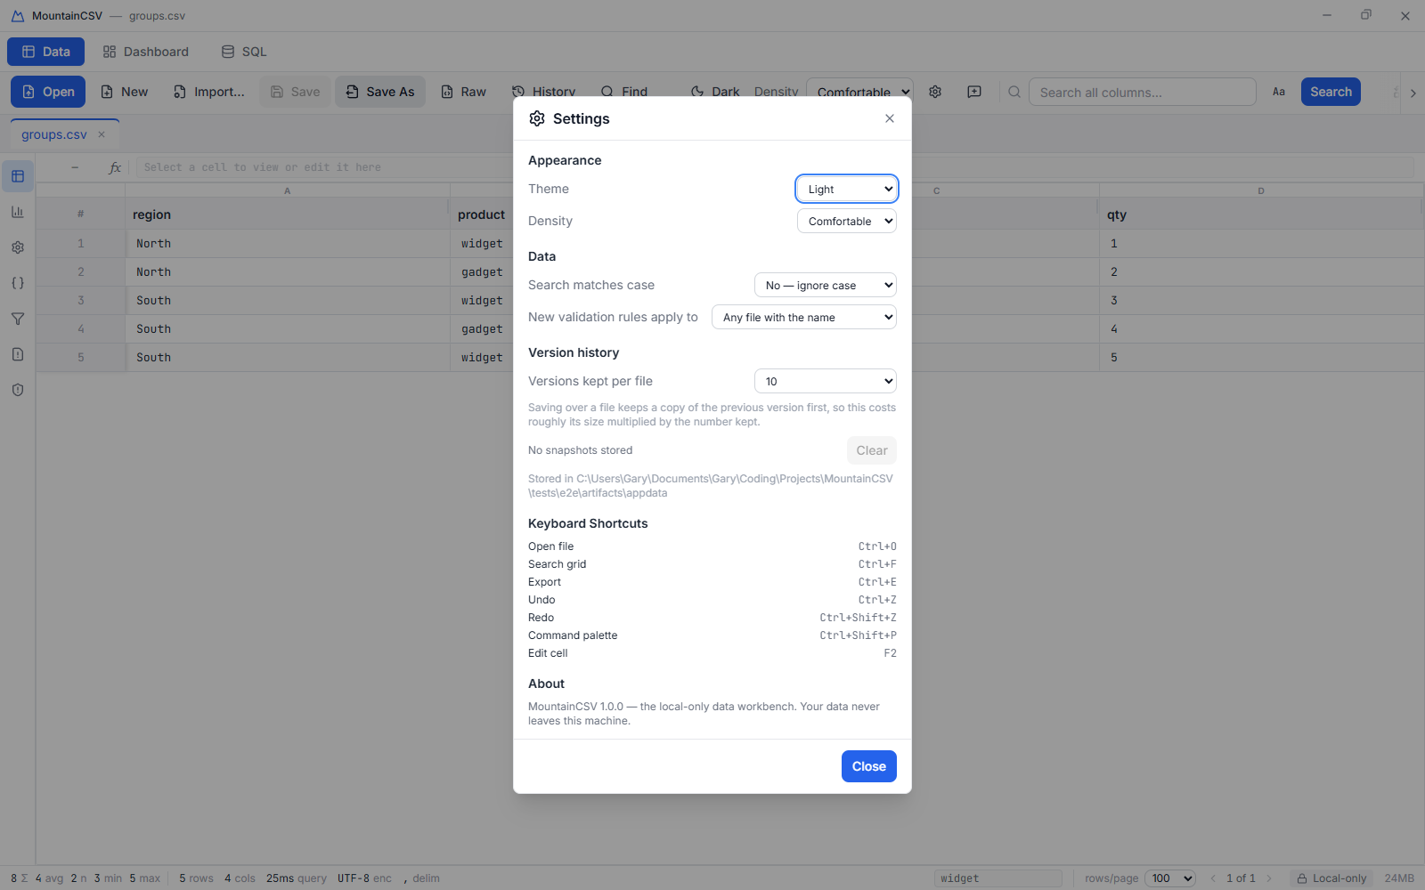
Task: Click the add comment icon in toolbar
Action: [974, 92]
